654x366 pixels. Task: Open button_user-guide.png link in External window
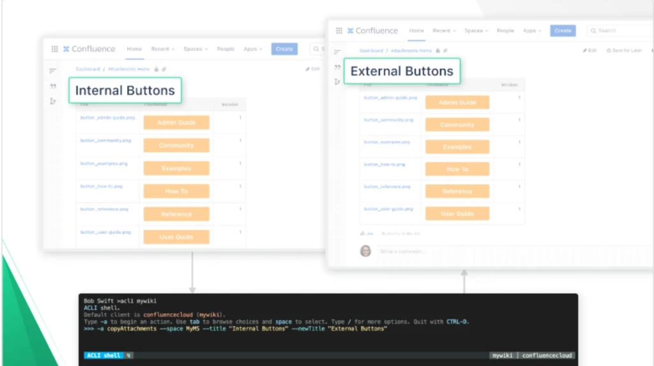(x=388, y=209)
